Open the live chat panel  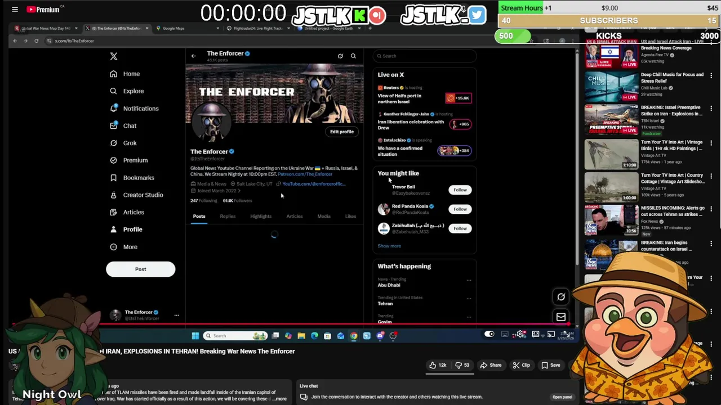coord(562,397)
